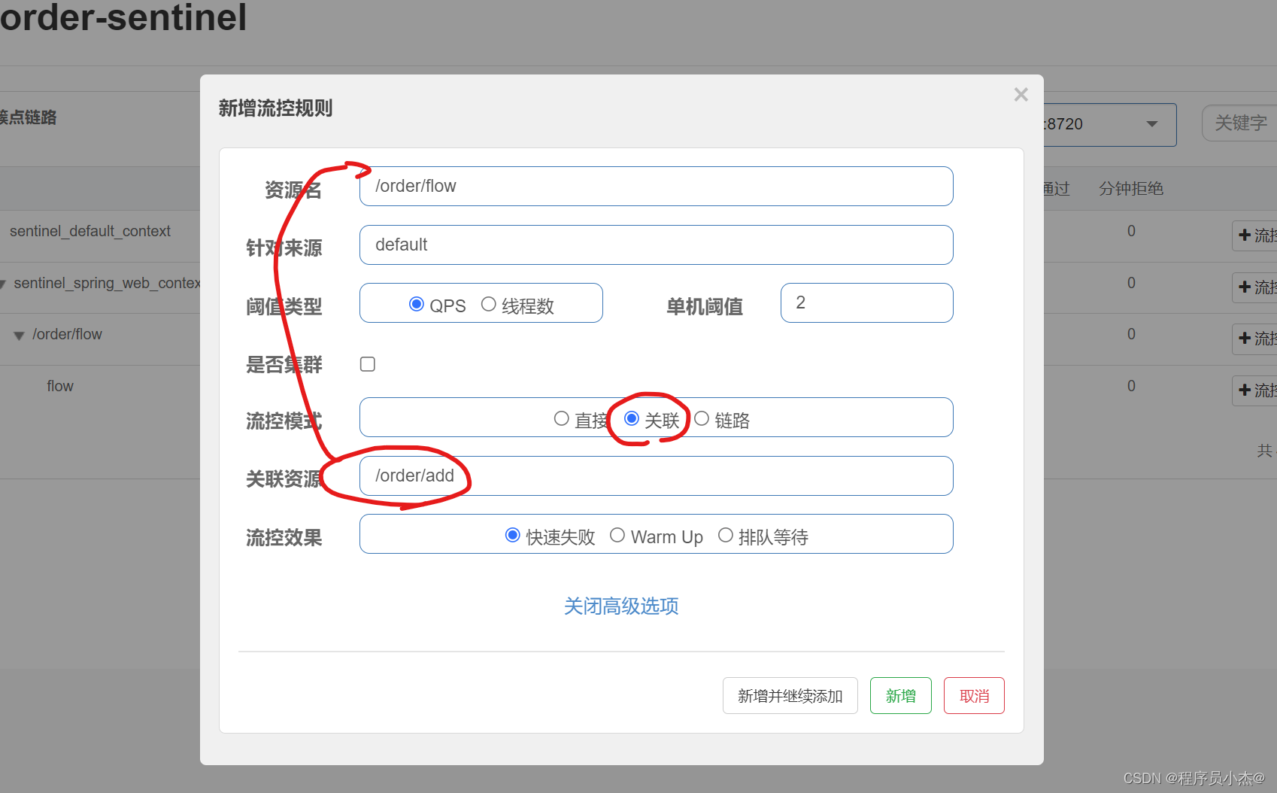Click the 单机阈值 input field
Screen dimensions: 1277x793
pyautogui.click(x=866, y=302)
